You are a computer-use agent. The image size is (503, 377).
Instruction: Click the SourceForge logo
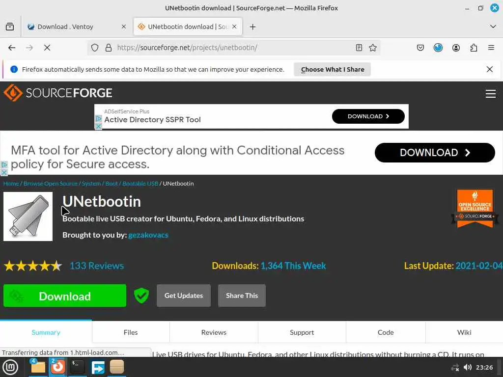pyautogui.click(x=58, y=93)
